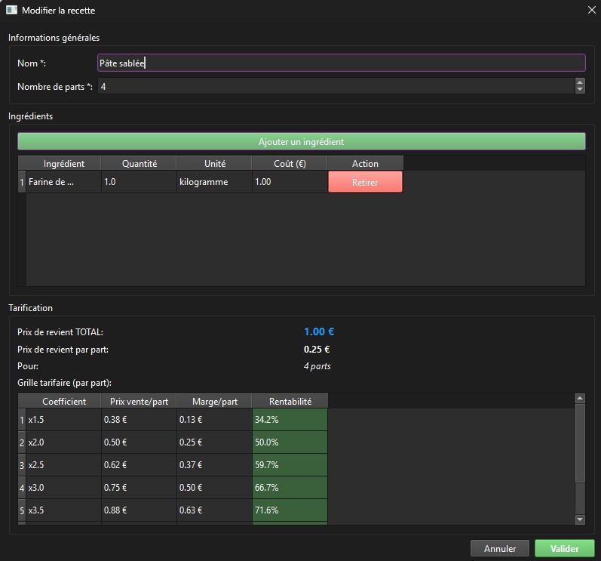Close the Modifier la recette dialog
Image resolution: width=601 pixels, height=561 pixels.
point(590,11)
